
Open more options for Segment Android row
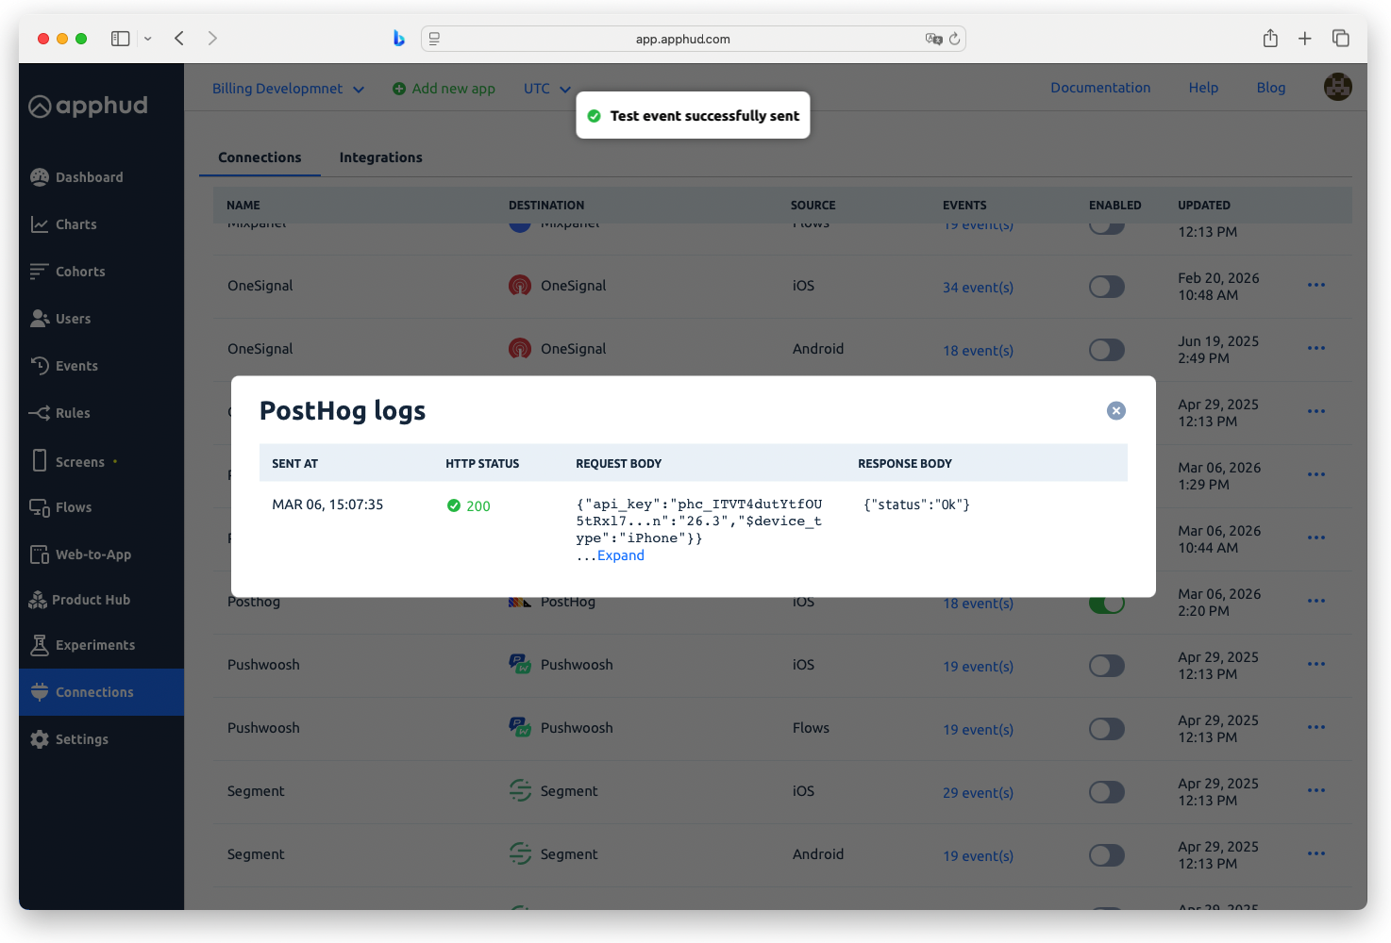[1316, 853]
